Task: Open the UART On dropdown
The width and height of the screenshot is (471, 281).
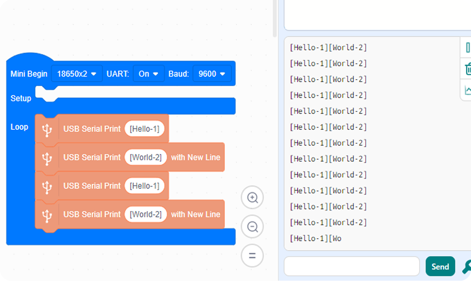Action: pos(149,74)
